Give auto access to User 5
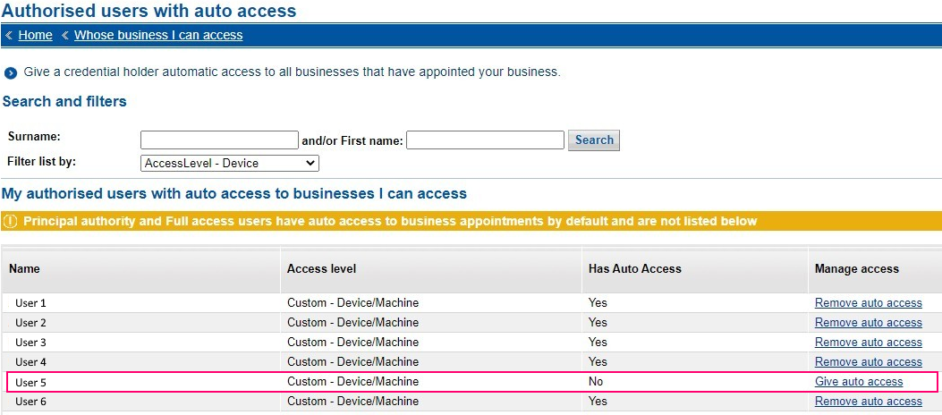Viewport: 942px width, 415px height. (859, 382)
